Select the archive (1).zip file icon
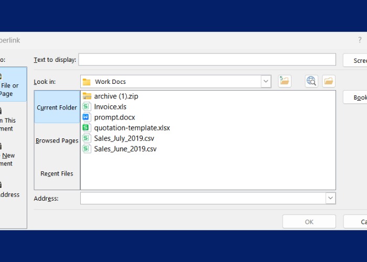Screen dimensions: 367x262 click(x=87, y=96)
